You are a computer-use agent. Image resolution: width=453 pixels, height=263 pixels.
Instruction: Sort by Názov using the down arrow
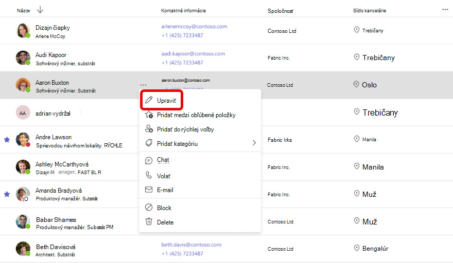40,10
